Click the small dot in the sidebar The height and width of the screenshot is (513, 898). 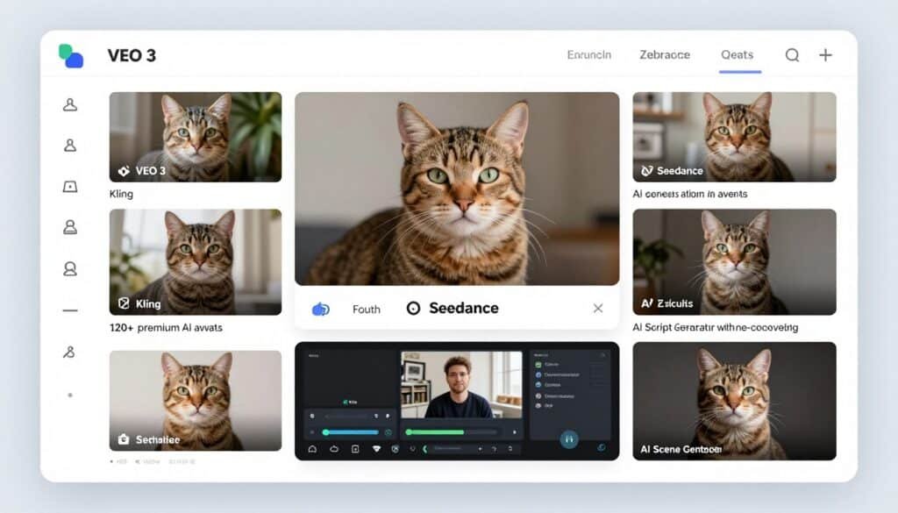(70, 395)
